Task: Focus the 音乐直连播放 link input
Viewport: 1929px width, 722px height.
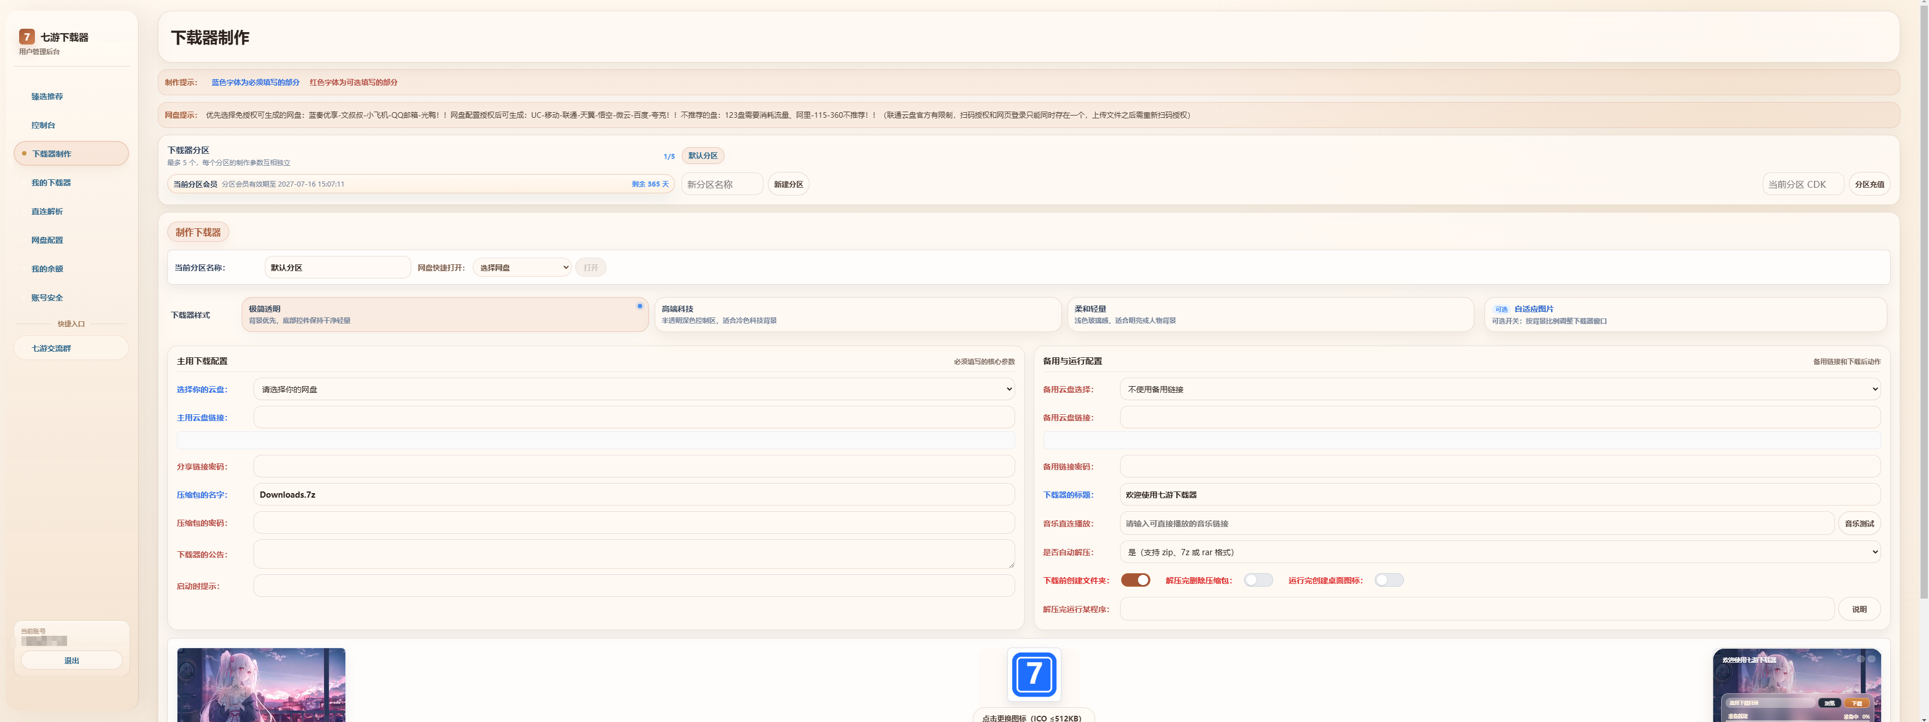Action: pos(1477,524)
